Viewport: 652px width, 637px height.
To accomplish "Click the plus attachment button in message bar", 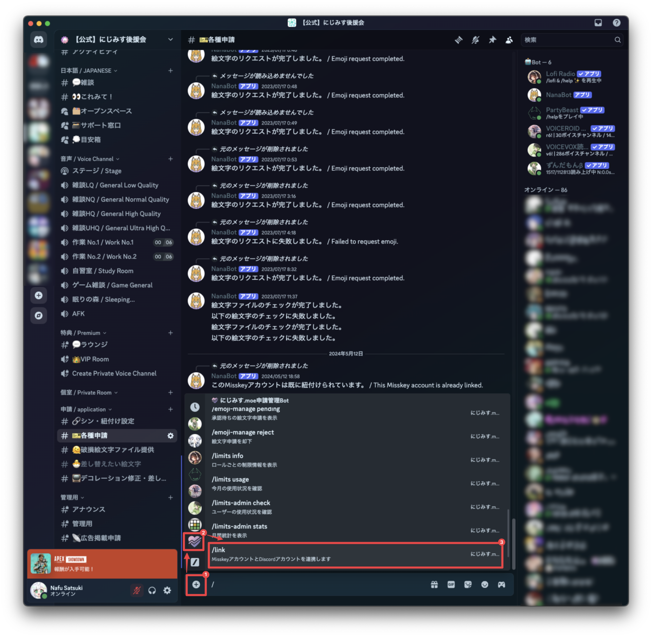I will coord(196,584).
